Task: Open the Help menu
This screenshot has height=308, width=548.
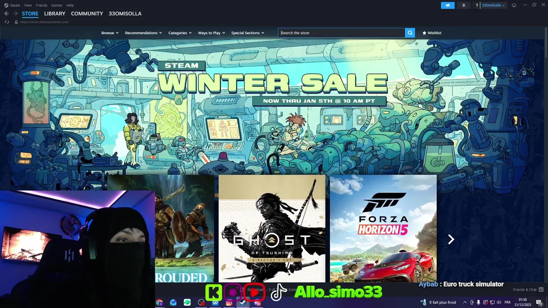Action: (70, 5)
